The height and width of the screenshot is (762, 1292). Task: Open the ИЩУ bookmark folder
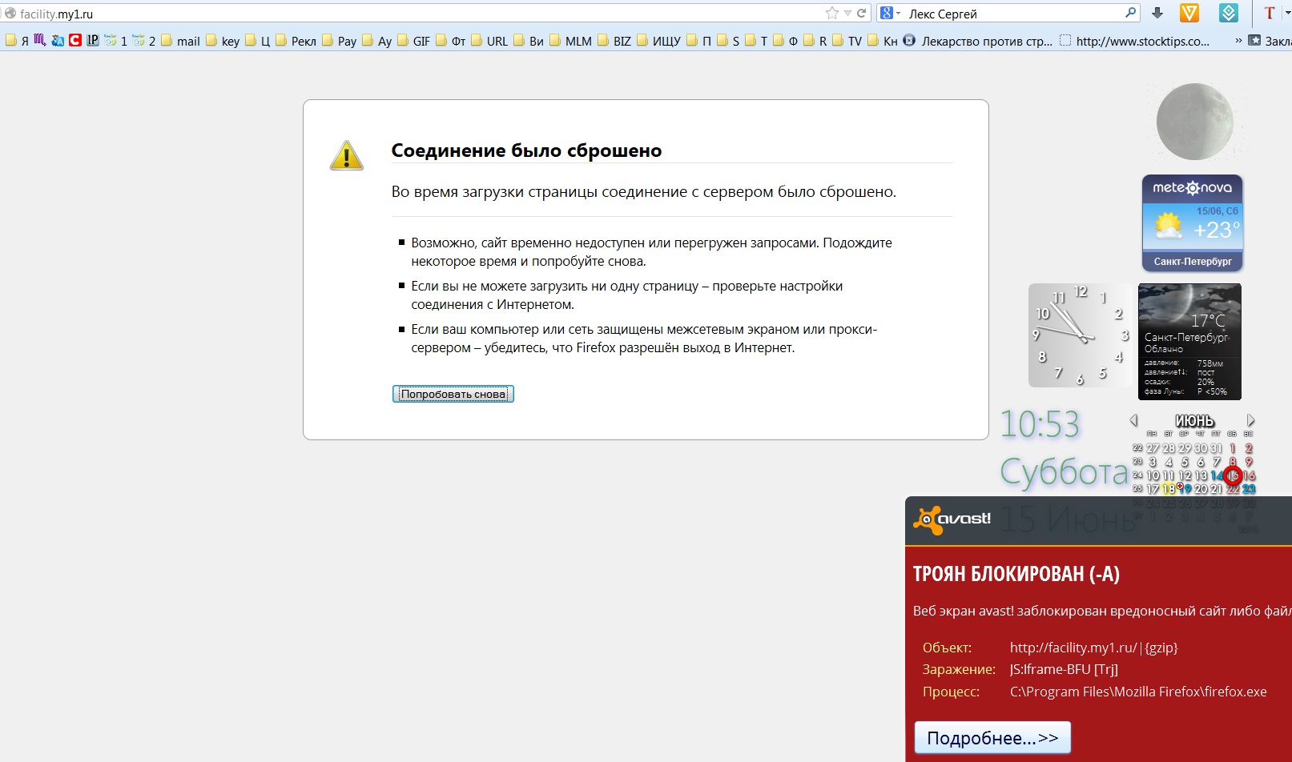pos(658,41)
